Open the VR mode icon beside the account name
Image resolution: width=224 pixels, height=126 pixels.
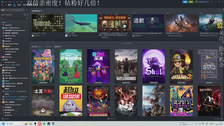coord(212,2)
